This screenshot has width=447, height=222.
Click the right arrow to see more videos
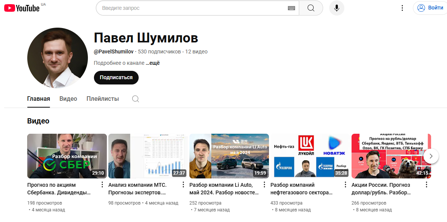[x=431, y=156]
